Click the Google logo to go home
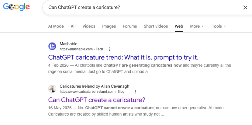 pos(16,7)
